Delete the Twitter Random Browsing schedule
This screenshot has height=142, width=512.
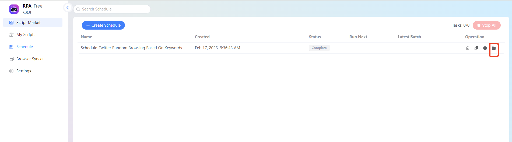point(468,48)
